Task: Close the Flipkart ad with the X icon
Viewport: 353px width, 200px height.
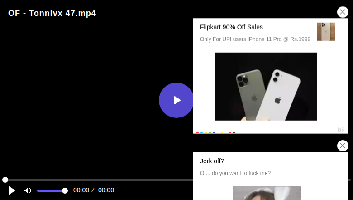Action: click(343, 12)
